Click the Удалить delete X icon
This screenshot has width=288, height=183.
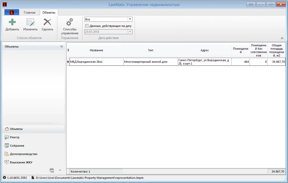tap(47, 22)
